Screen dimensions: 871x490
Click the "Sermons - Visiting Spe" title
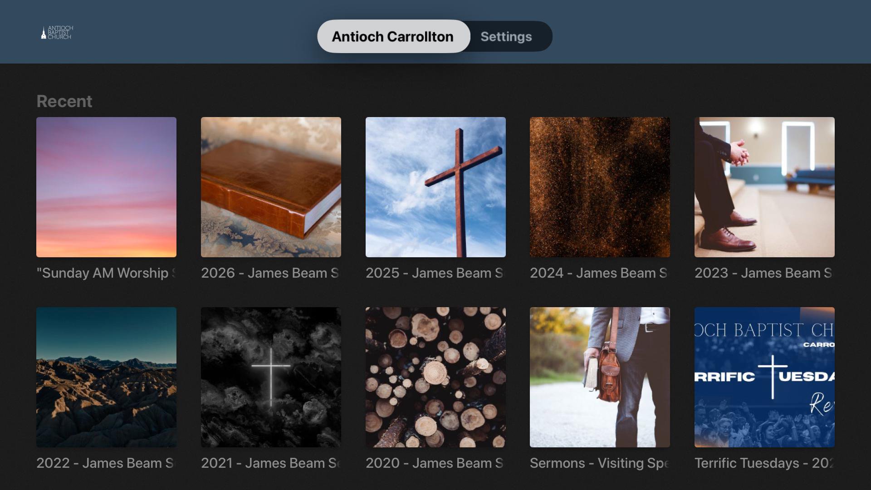600,463
